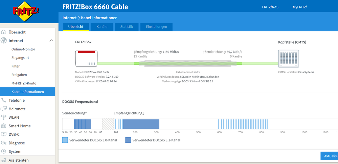This screenshot has width=338, height=164.
Task: Switch to the Kanäle tab
Action: point(102,27)
